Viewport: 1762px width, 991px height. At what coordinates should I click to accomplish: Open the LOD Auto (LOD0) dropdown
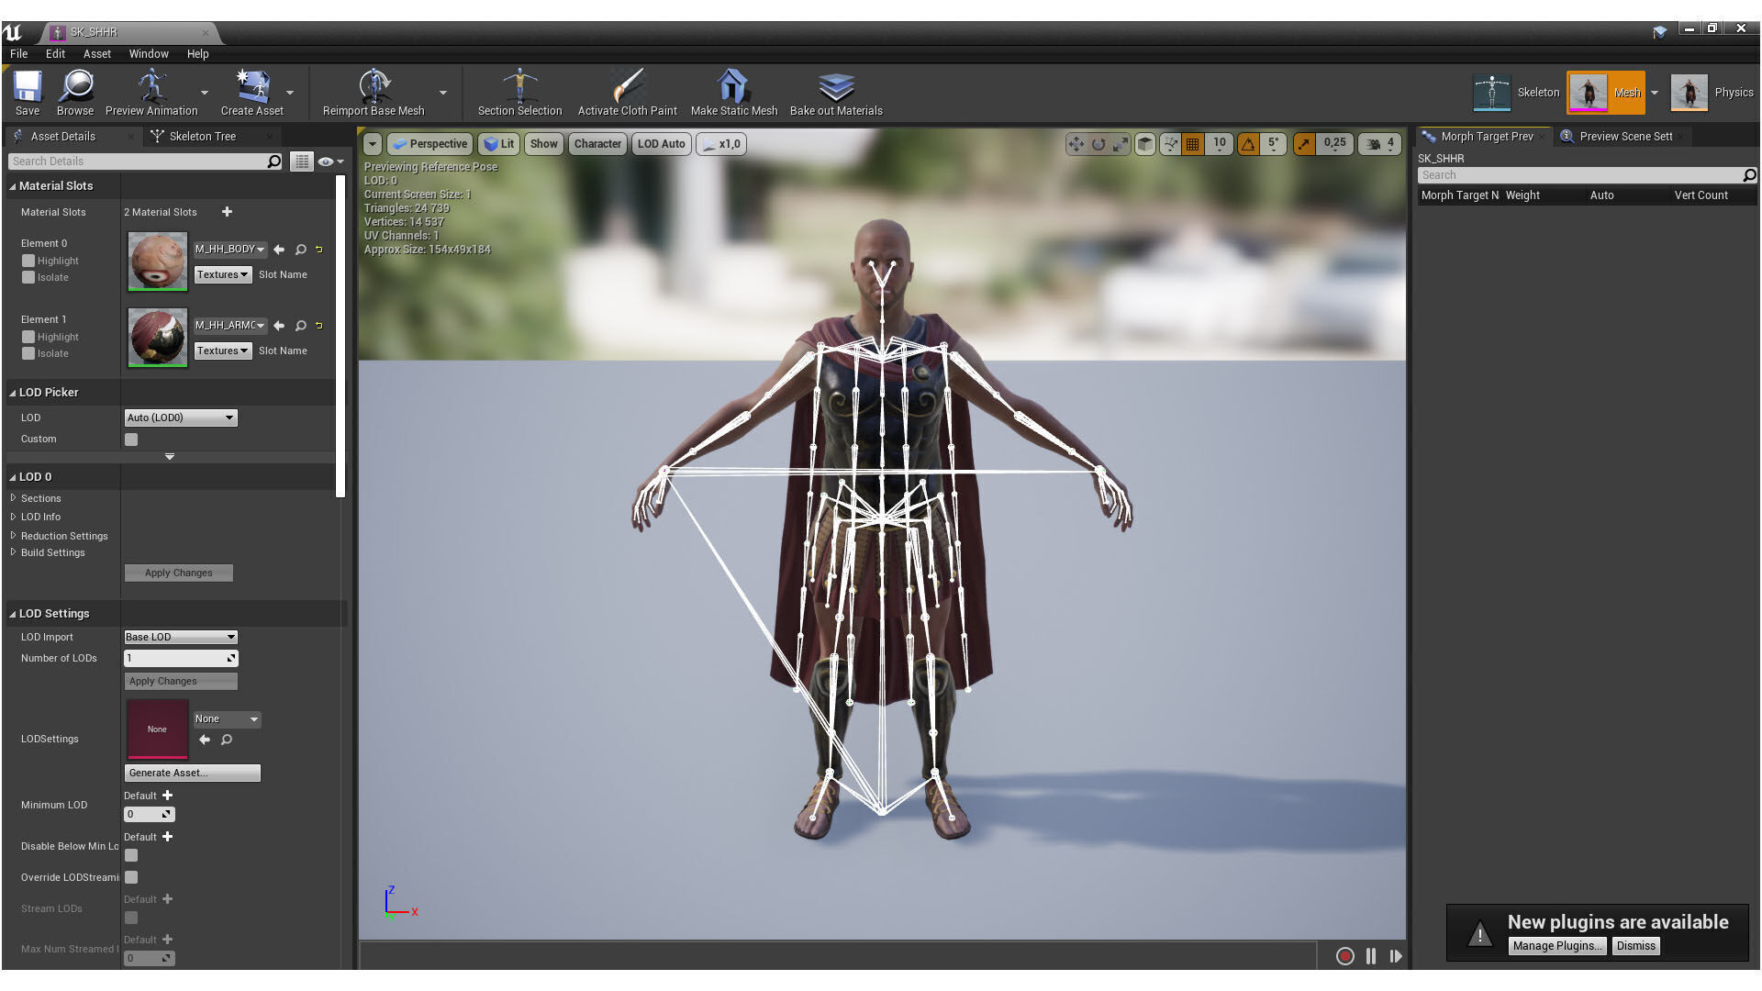(181, 418)
